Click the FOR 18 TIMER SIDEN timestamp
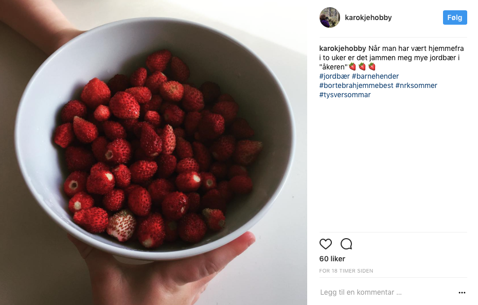Screen dimensions: 478x305 (x=346, y=271)
